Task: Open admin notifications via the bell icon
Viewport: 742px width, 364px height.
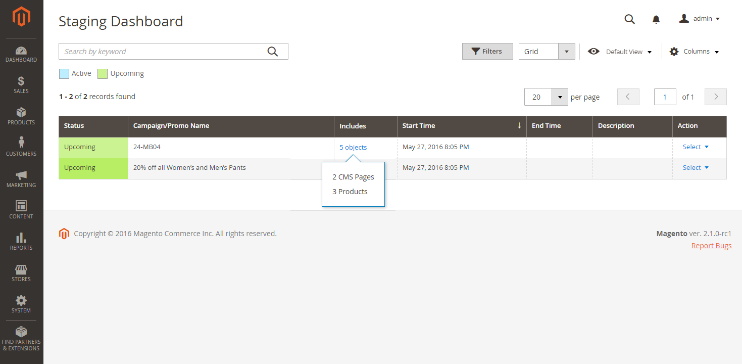Action: [656, 19]
